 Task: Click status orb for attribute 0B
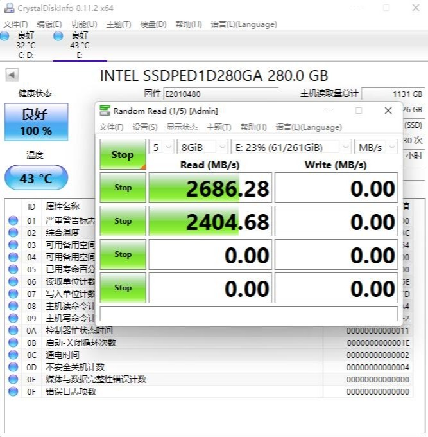[x=13, y=343]
